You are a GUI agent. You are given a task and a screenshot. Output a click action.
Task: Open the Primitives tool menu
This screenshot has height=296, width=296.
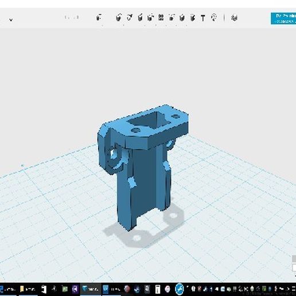tap(119, 18)
